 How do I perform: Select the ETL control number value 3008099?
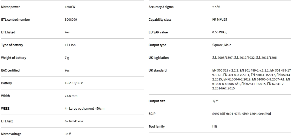[x=71, y=20]
